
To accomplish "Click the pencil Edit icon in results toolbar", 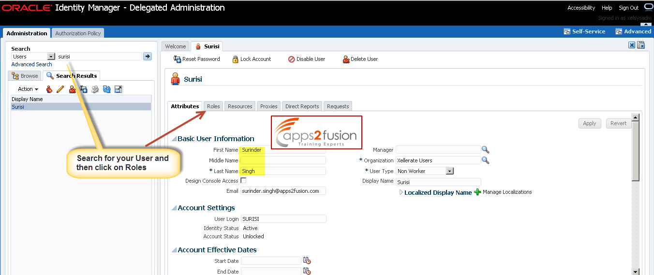I will tap(60, 89).
